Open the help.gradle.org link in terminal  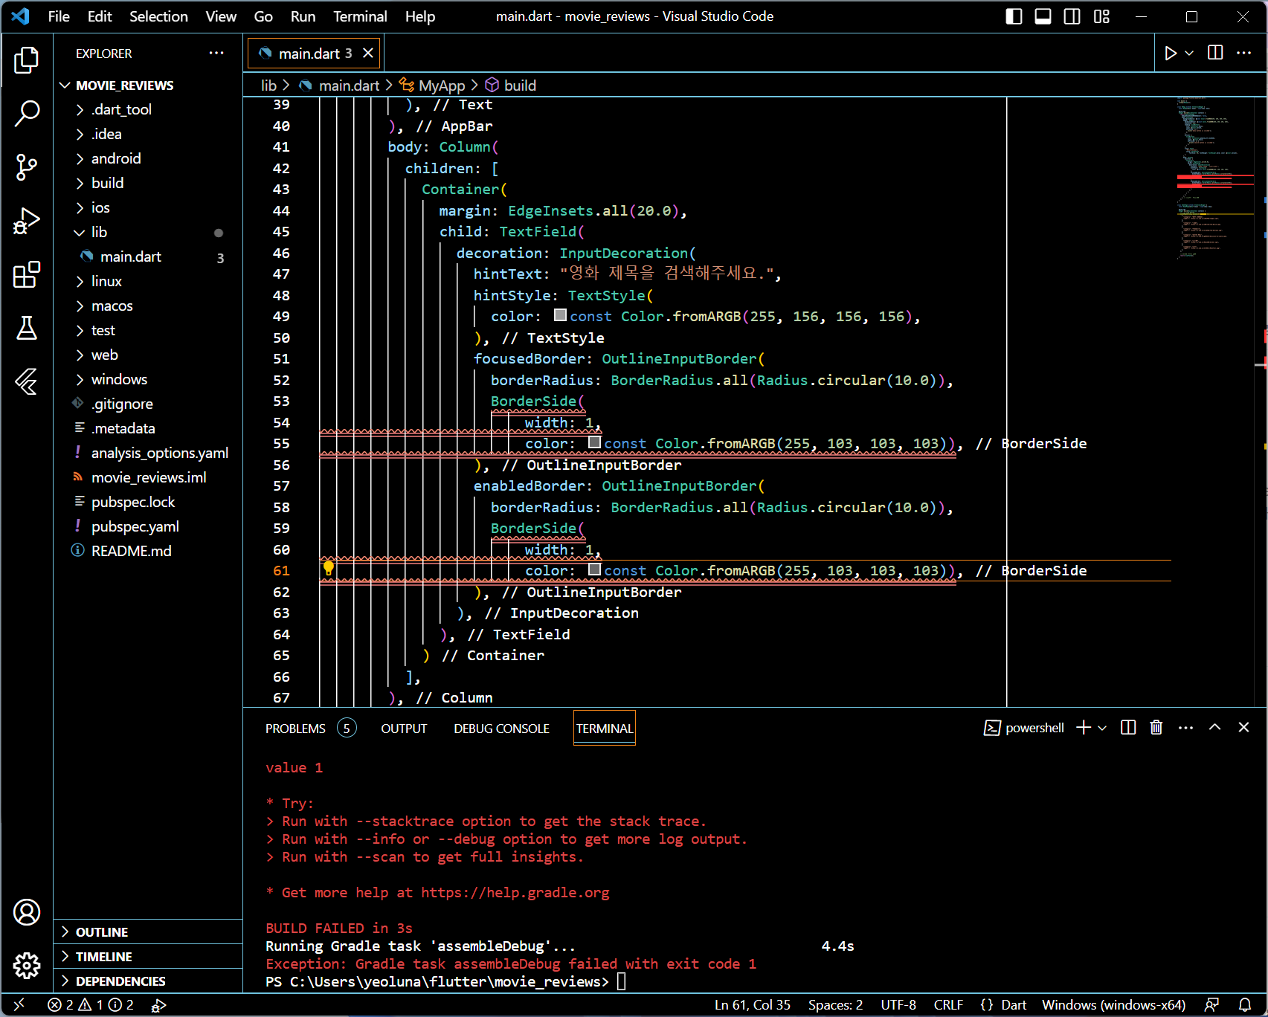pyautogui.click(x=515, y=893)
